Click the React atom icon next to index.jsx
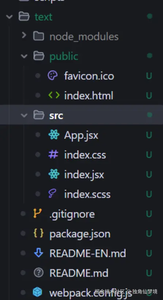The image size is (163, 300). (x=54, y=174)
